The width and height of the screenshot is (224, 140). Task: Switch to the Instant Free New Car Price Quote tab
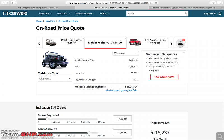tap(112, 8)
